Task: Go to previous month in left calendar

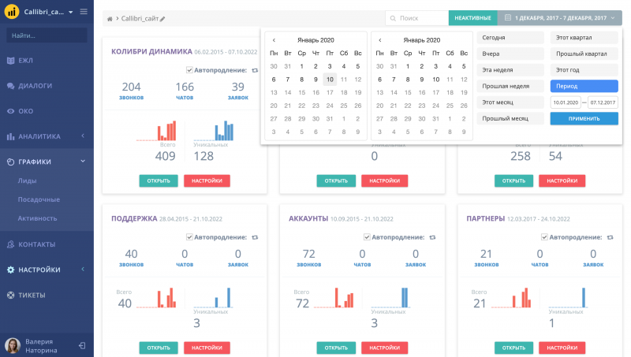Action: [274, 39]
